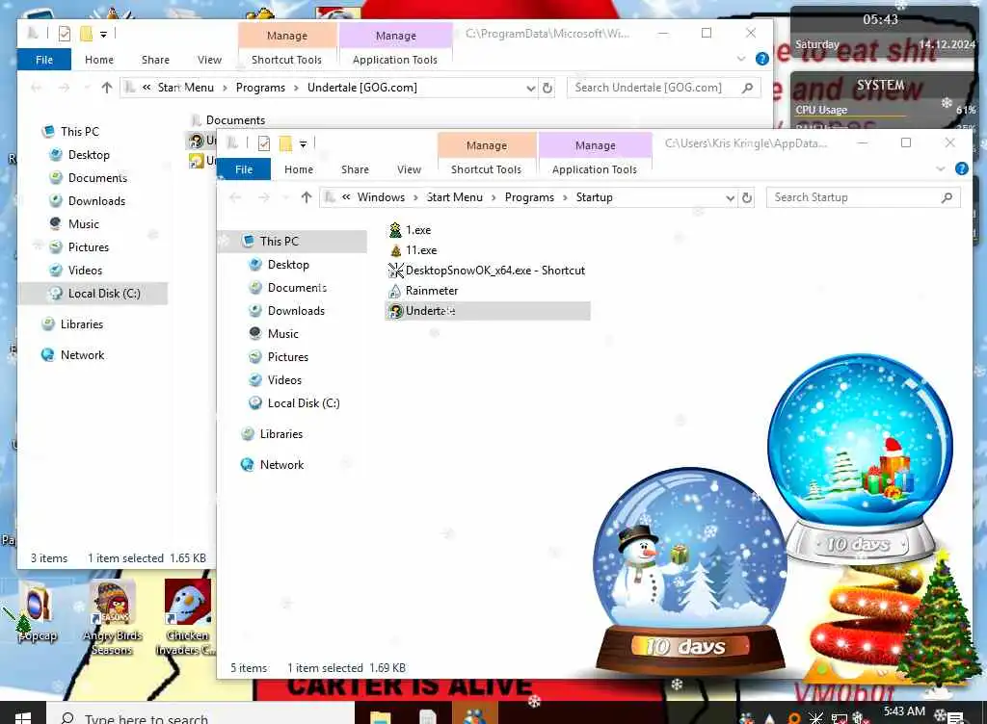
Task: Click Properties quick access icon in Undertale window
Action: coord(65,34)
